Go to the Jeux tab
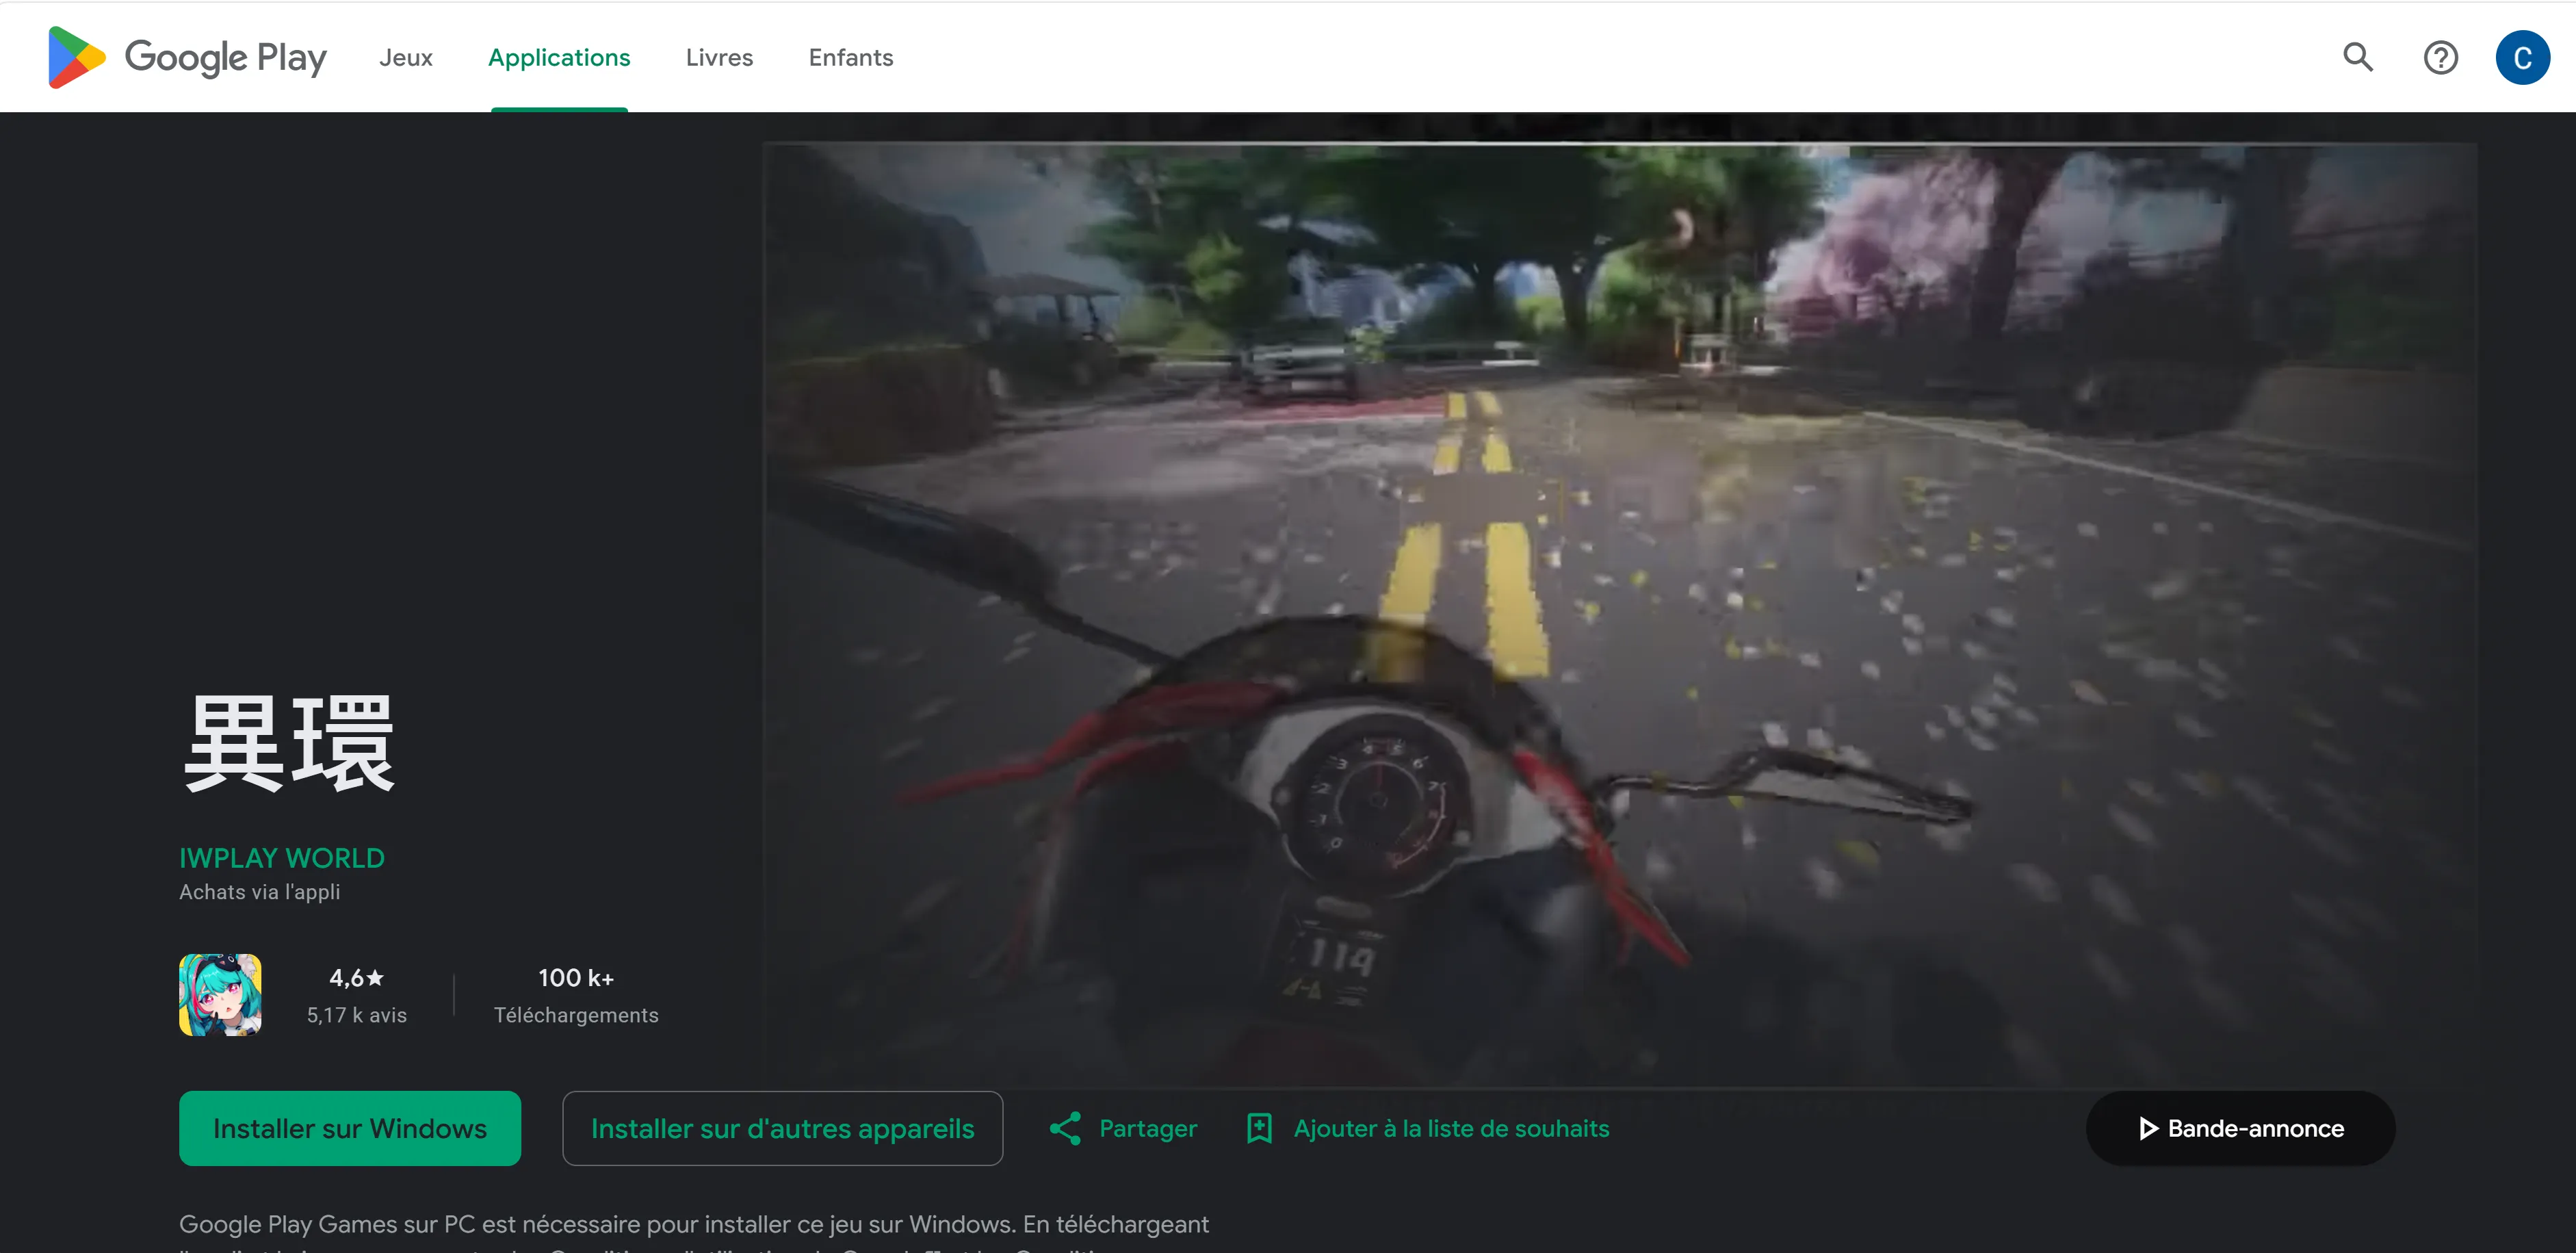The width and height of the screenshot is (2576, 1253). pos(406,57)
